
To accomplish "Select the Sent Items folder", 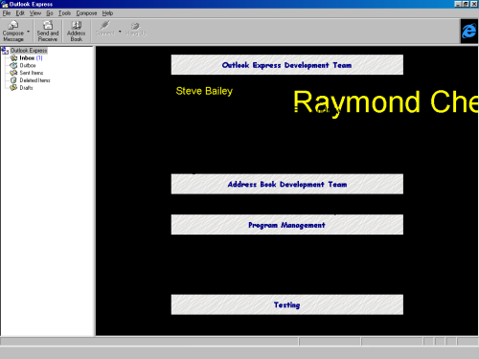I will click(32, 73).
